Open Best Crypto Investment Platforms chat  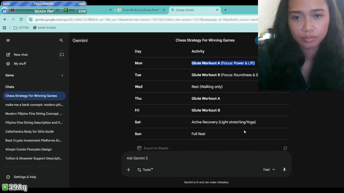point(34,140)
